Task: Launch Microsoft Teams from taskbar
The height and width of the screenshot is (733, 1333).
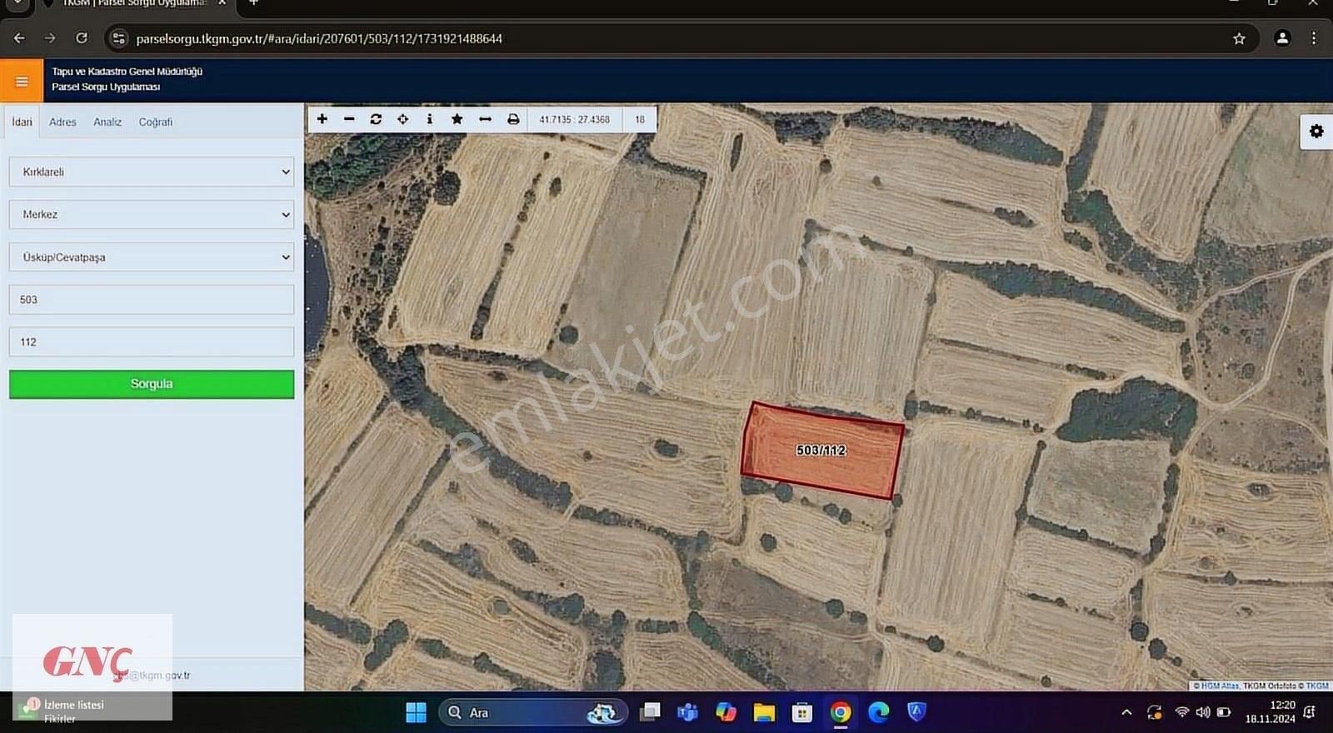Action: [687, 712]
